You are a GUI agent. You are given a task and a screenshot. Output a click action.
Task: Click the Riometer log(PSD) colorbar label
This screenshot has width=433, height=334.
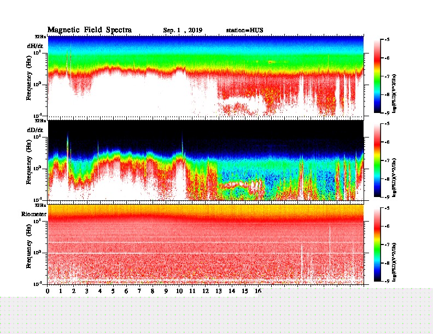tap(394, 262)
